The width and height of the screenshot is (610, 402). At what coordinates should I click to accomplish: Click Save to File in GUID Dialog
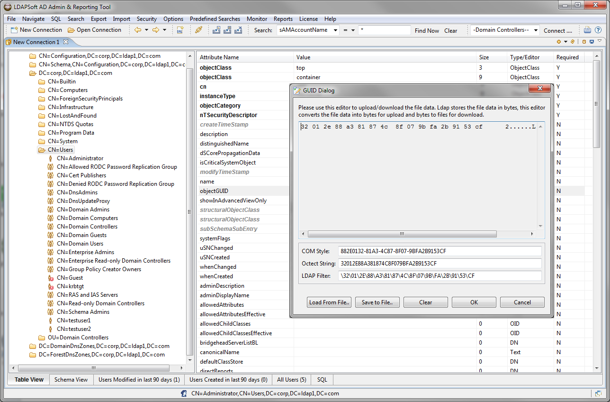click(x=377, y=302)
